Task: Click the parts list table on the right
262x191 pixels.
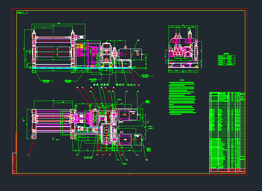Action: tap(227, 129)
